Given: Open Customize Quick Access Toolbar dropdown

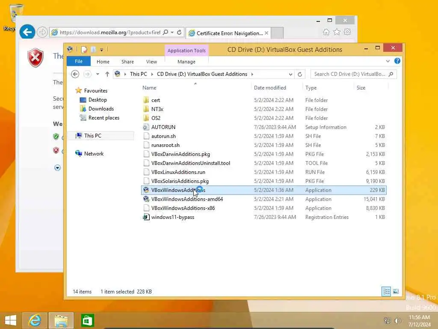Looking at the screenshot, I should (x=101, y=50).
